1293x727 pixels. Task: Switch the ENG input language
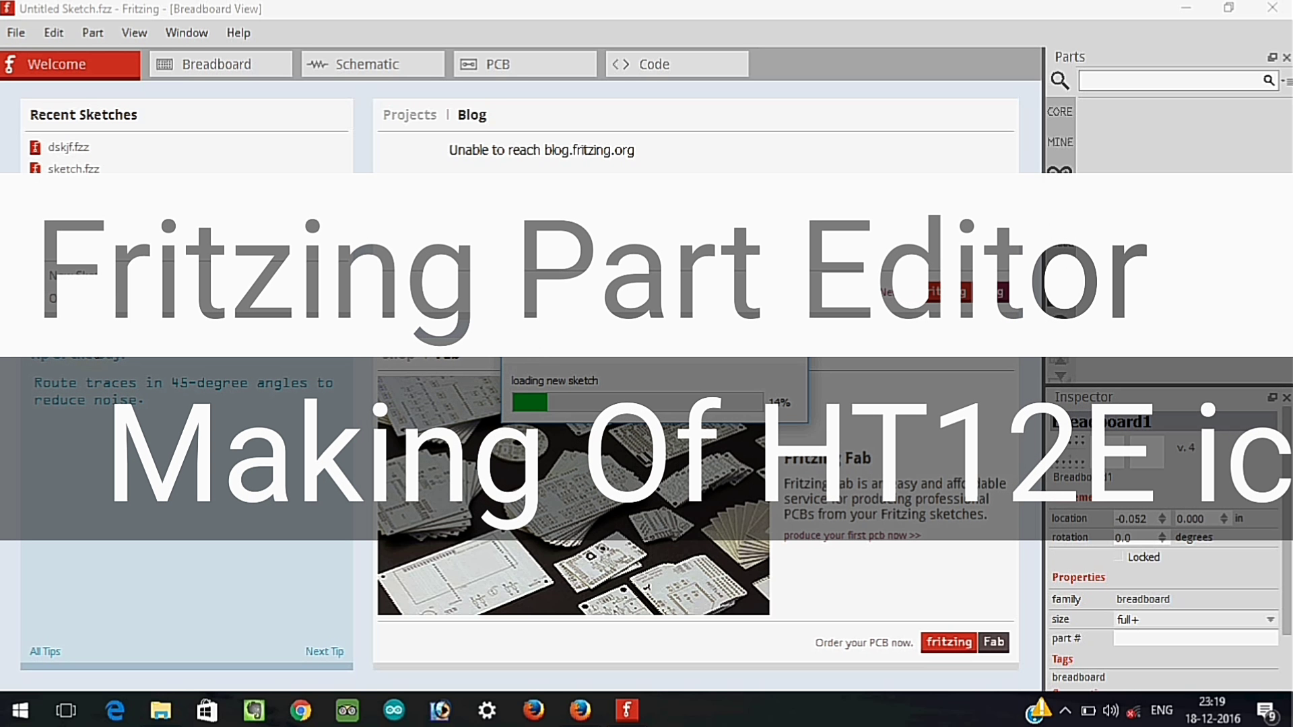tap(1162, 710)
